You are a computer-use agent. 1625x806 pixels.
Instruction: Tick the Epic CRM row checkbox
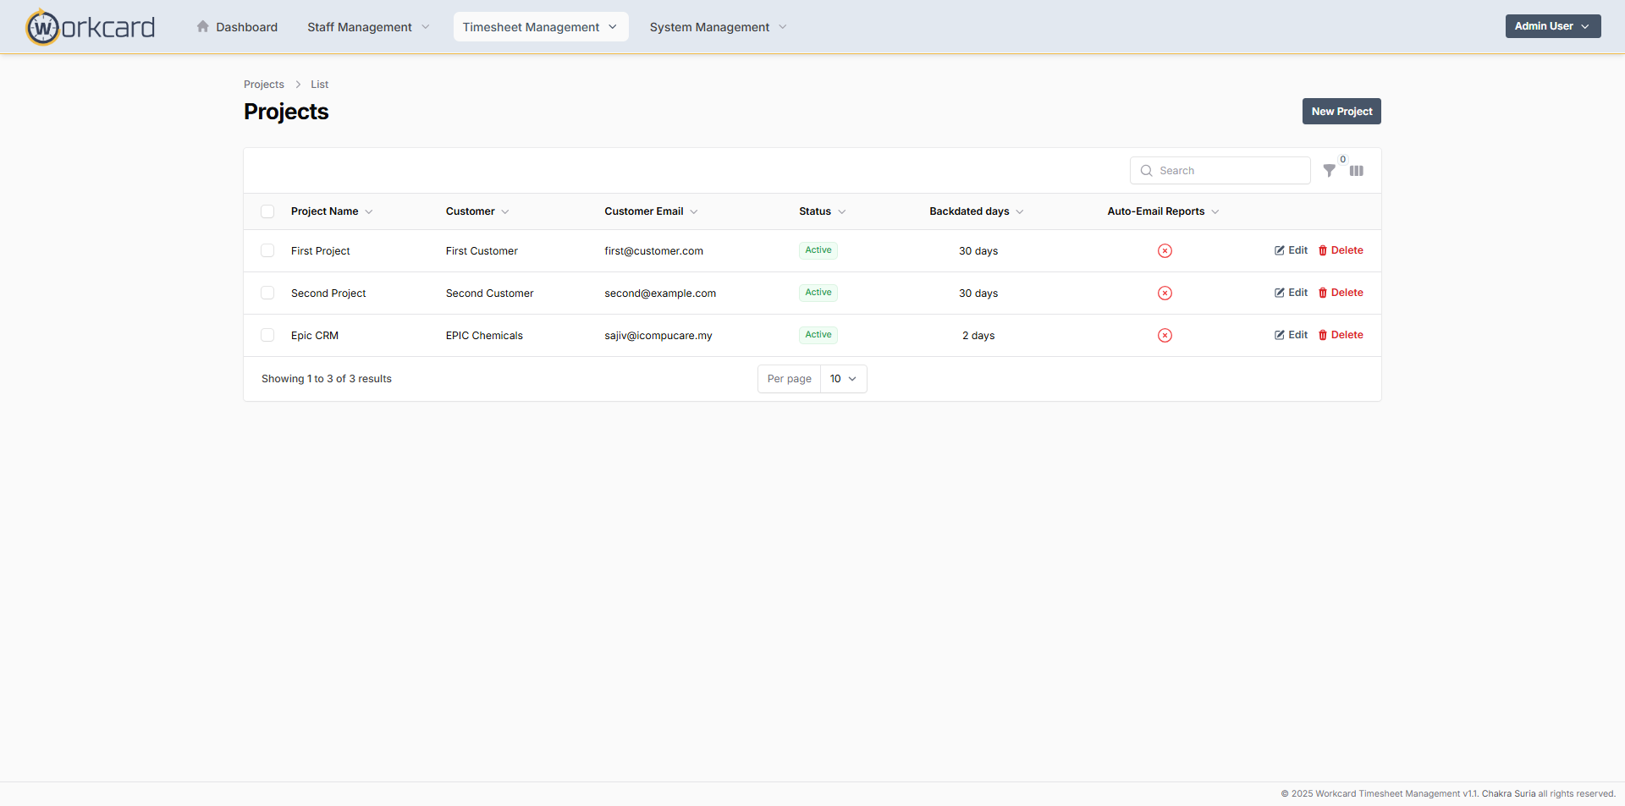(267, 336)
